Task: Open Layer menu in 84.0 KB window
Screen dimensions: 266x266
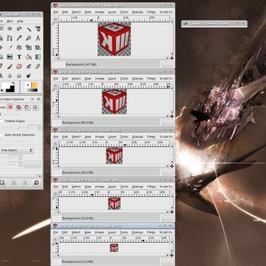Action: pos(112,78)
